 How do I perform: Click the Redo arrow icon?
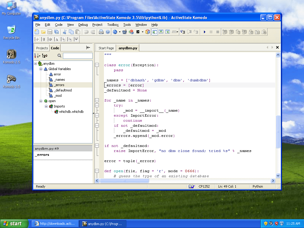pos(93,32)
